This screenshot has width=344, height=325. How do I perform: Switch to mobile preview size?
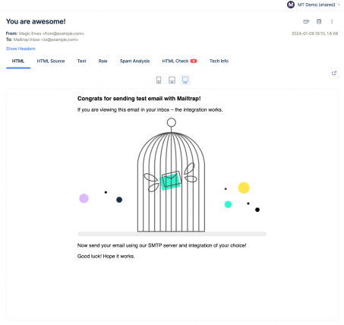click(x=159, y=80)
